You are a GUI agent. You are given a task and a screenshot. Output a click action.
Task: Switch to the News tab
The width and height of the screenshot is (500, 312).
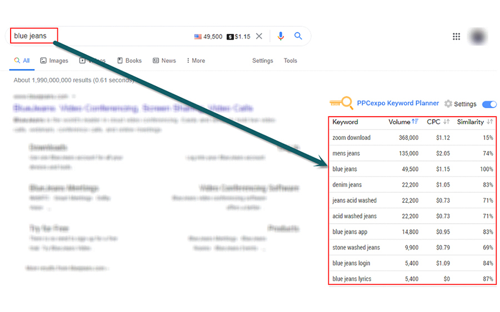point(164,61)
